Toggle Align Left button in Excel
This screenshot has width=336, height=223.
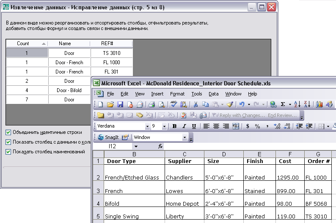click(x=207, y=126)
